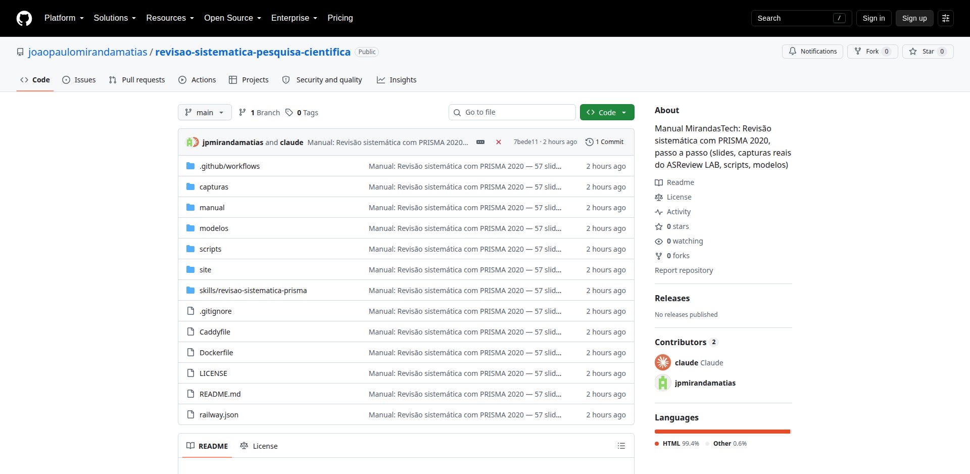Open the Dockerfile file

point(216,353)
